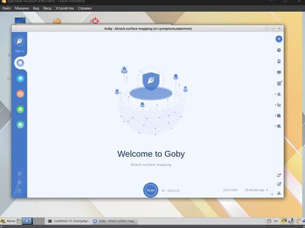Open the Устройства menu
The width and height of the screenshot is (305, 228).
pos(64,8)
